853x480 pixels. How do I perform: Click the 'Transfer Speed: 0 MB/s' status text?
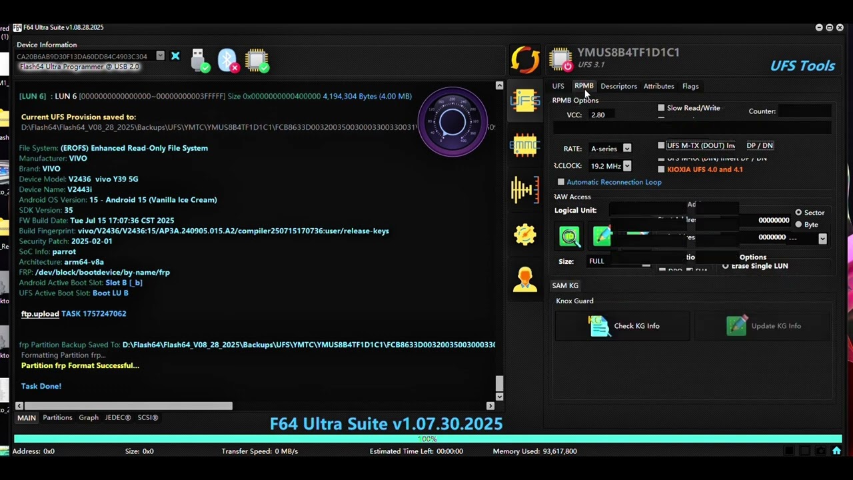pyautogui.click(x=260, y=451)
